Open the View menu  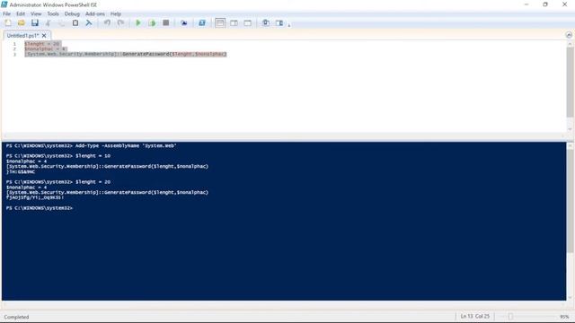coord(36,14)
